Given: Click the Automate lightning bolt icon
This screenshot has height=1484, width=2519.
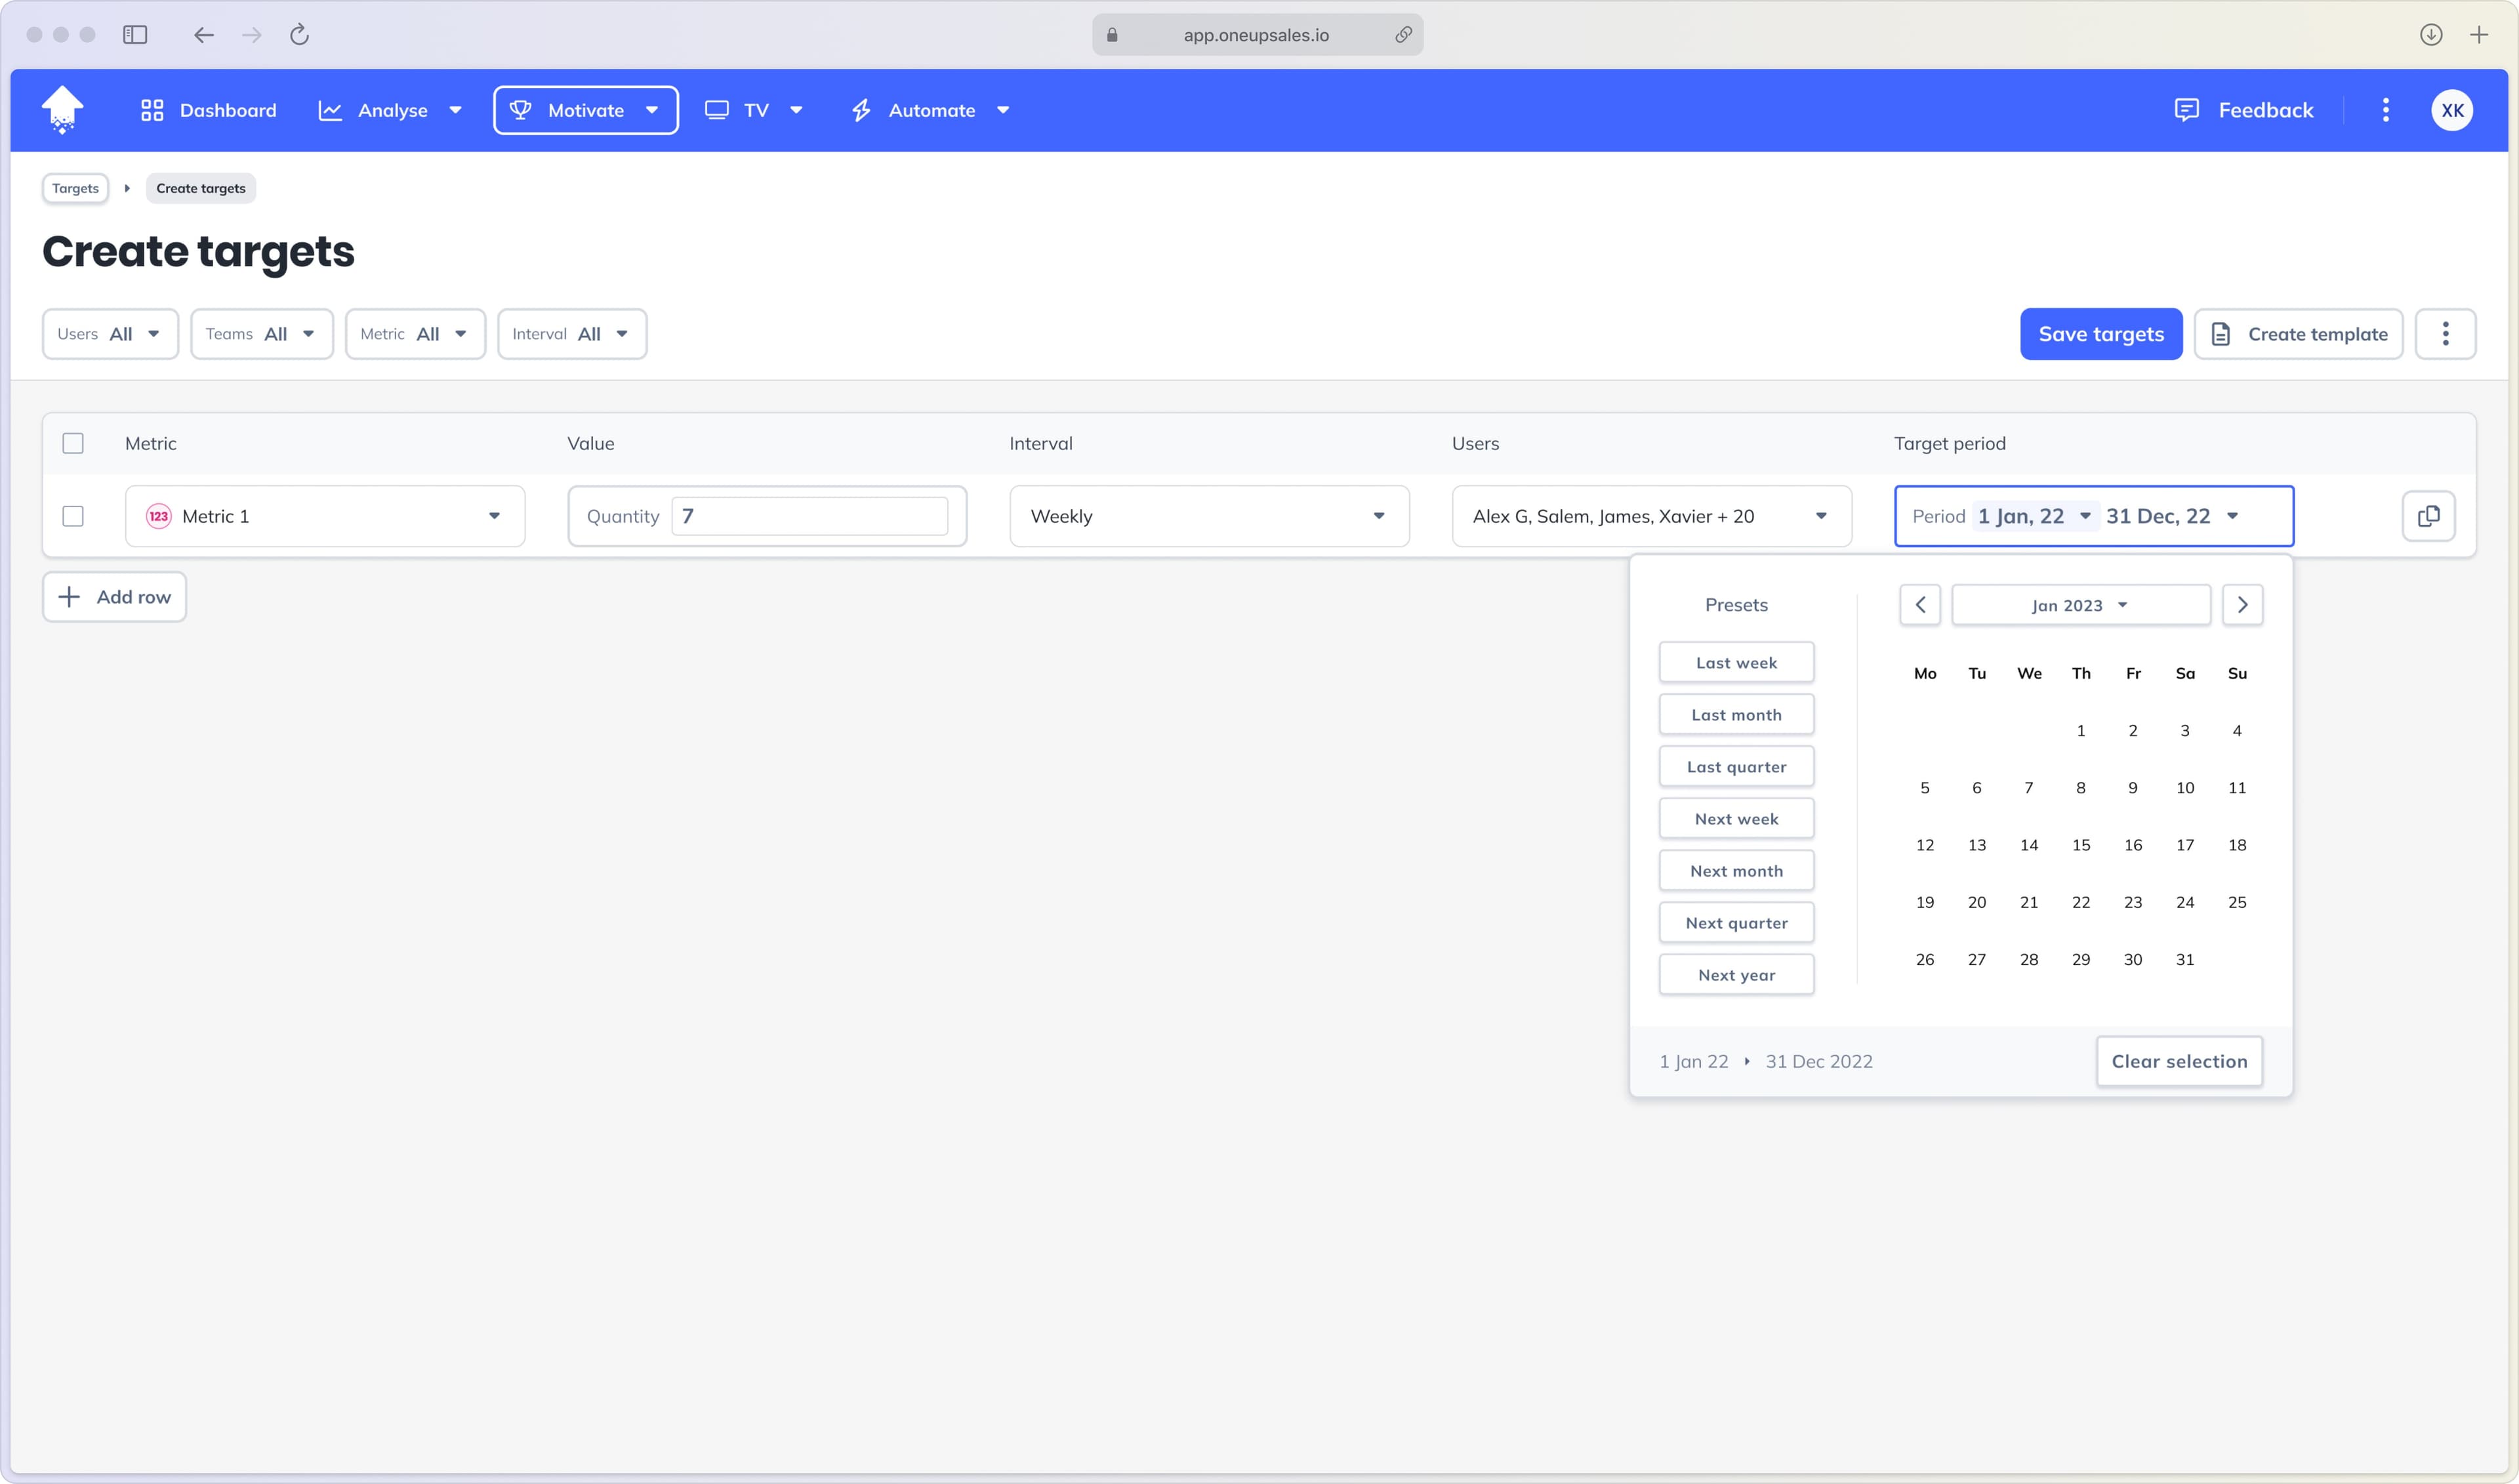Looking at the screenshot, I should [862, 110].
